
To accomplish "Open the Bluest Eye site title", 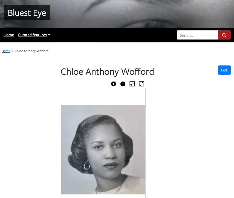I will (27, 12).
